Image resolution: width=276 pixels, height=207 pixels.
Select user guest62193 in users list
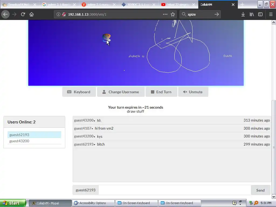pos(34,135)
